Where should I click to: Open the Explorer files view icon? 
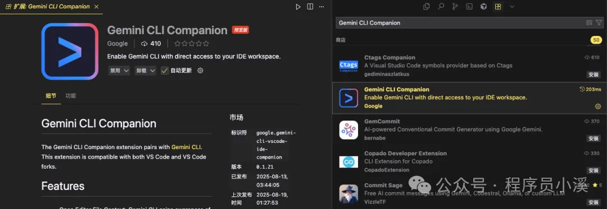tap(427, 7)
